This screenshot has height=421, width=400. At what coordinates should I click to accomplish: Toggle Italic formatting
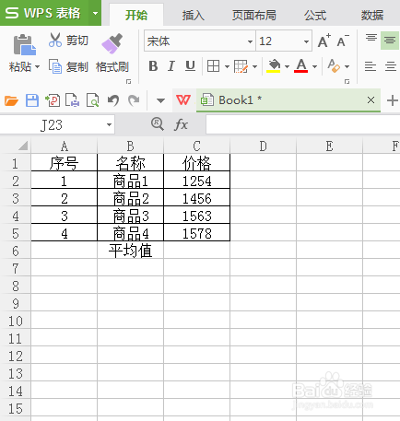[x=171, y=66]
